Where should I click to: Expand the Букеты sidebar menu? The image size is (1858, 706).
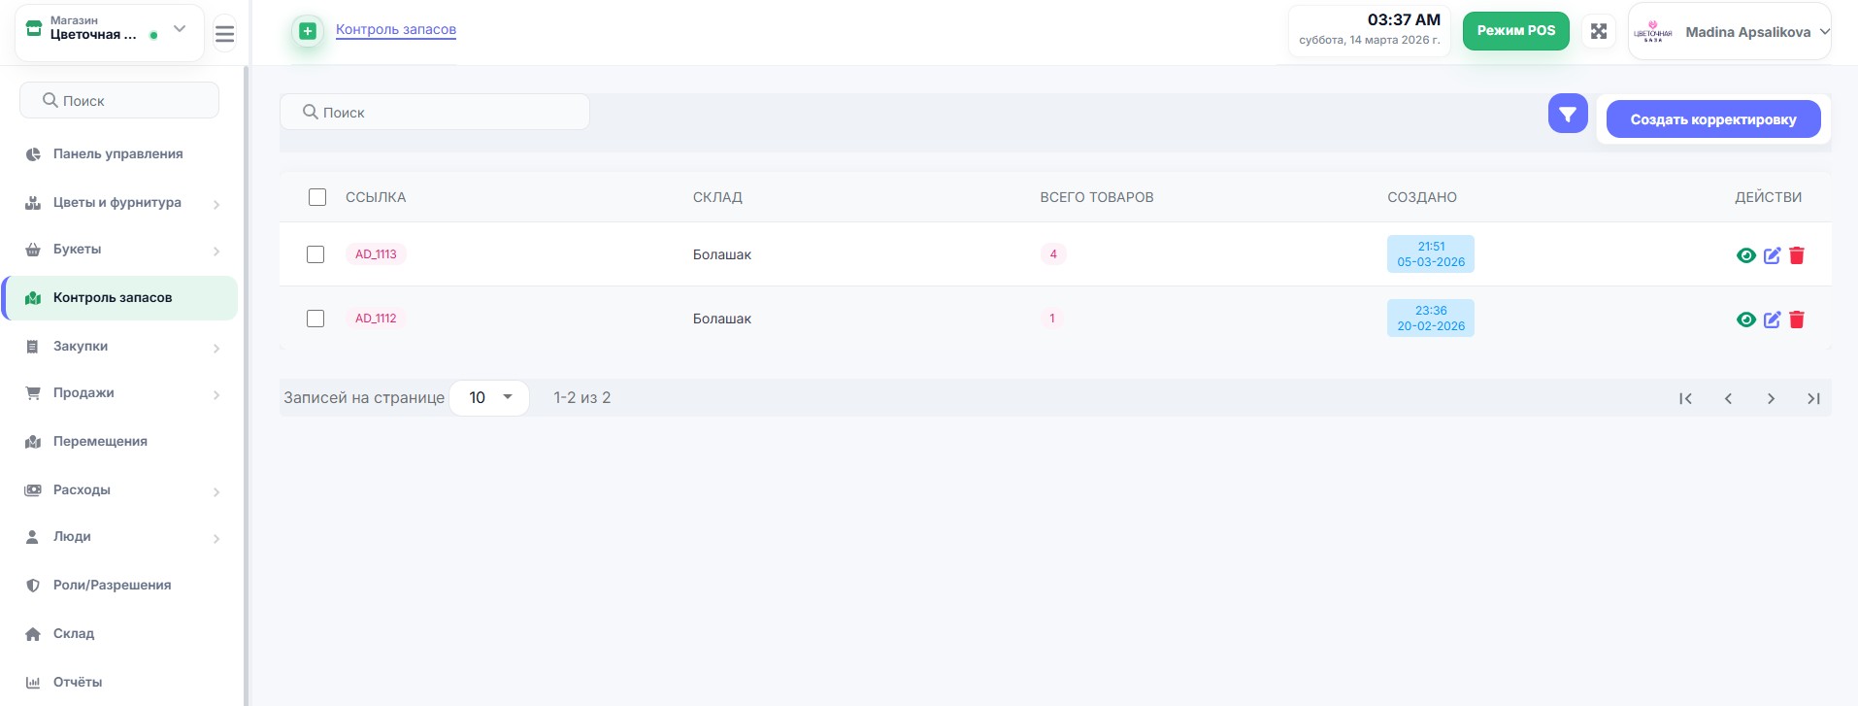tap(121, 250)
